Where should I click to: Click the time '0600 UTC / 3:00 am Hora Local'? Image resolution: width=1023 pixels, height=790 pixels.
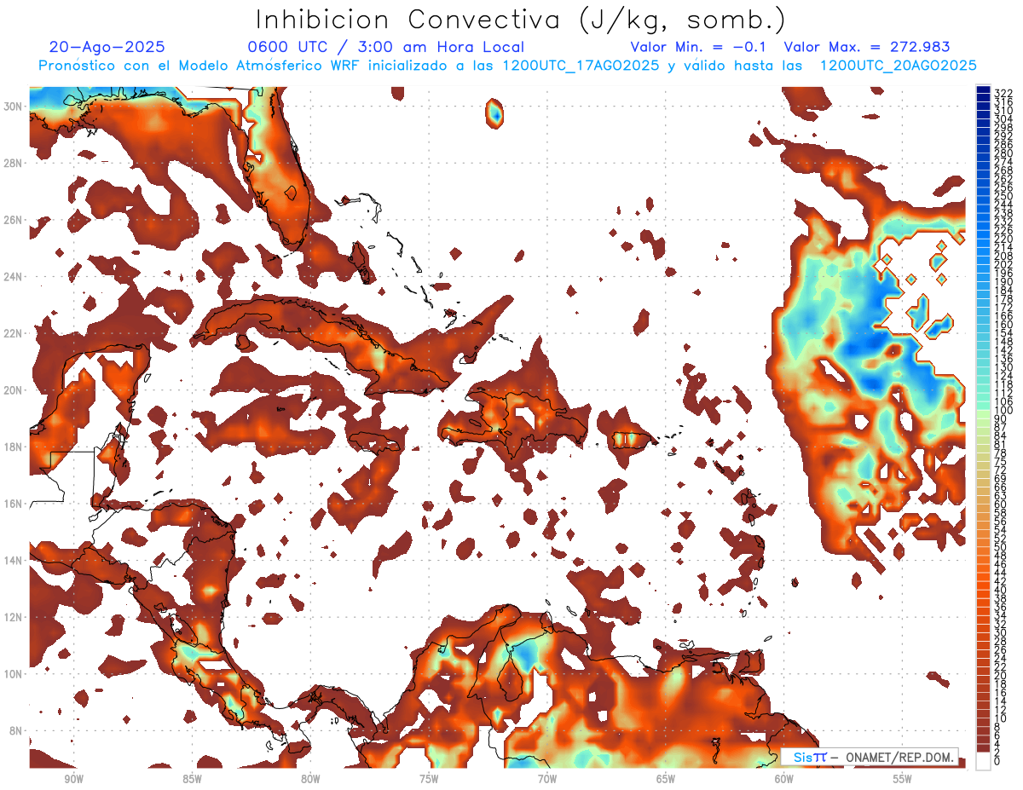pyautogui.click(x=385, y=47)
